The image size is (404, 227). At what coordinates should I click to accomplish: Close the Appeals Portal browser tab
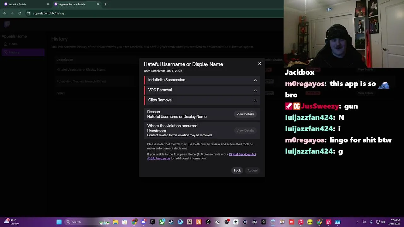pos(98,4)
